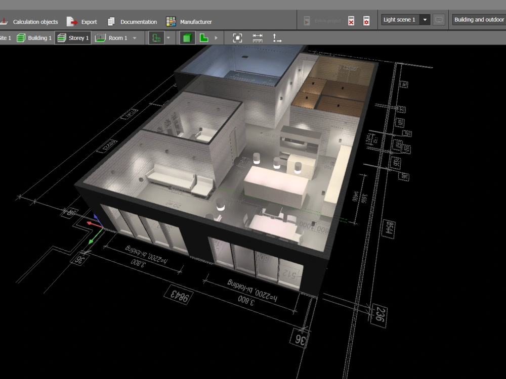This screenshot has height=379, width=506.
Task: Activate the 3D view cube icon
Action: click(187, 37)
